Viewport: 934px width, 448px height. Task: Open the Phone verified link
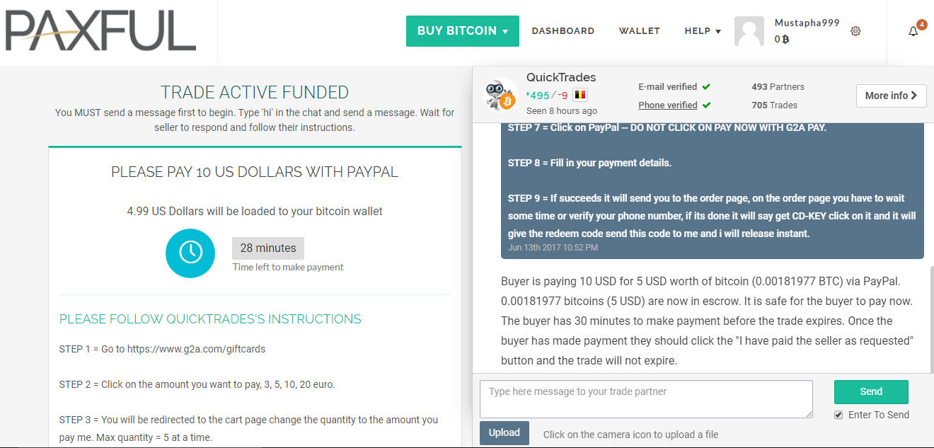click(x=667, y=105)
